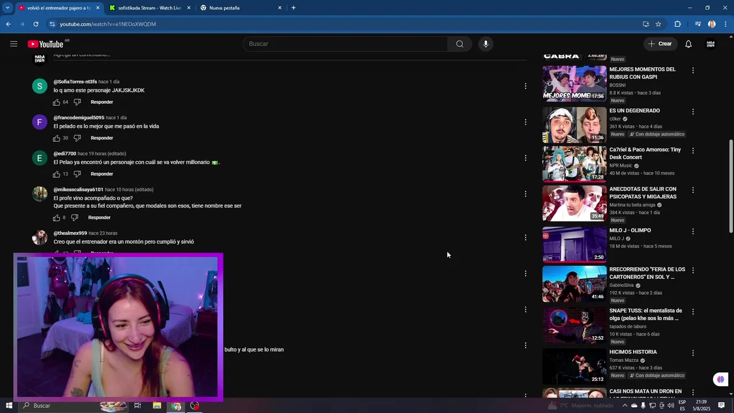Click the browser address bar URL

click(108, 24)
